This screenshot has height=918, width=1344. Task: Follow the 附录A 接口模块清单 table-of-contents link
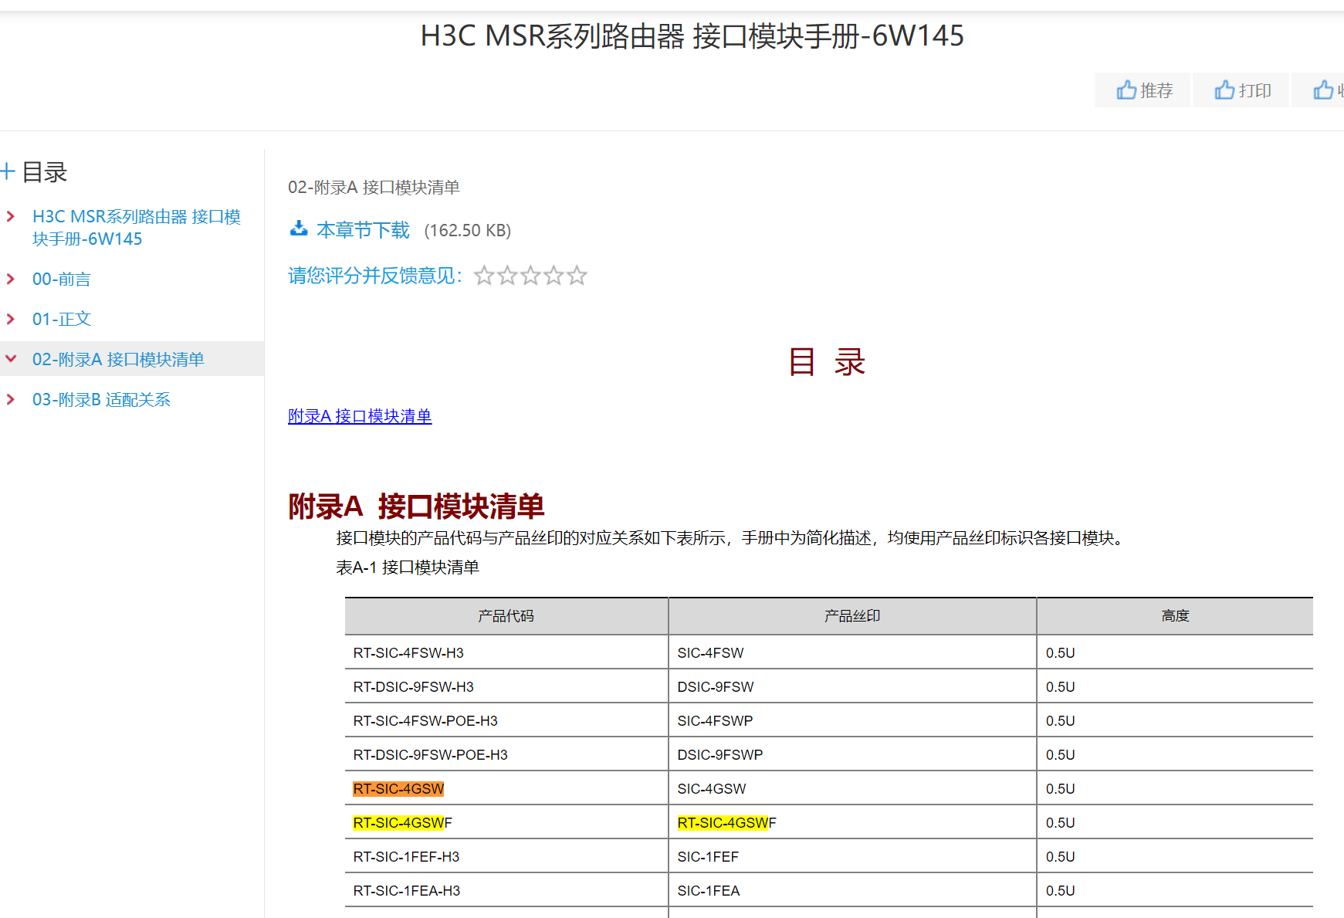point(360,416)
